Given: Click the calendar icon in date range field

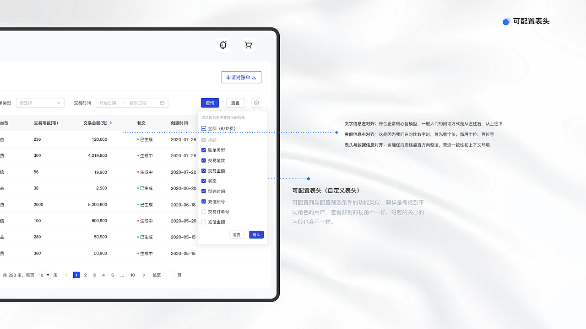Looking at the screenshot, I should pyautogui.click(x=162, y=103).
